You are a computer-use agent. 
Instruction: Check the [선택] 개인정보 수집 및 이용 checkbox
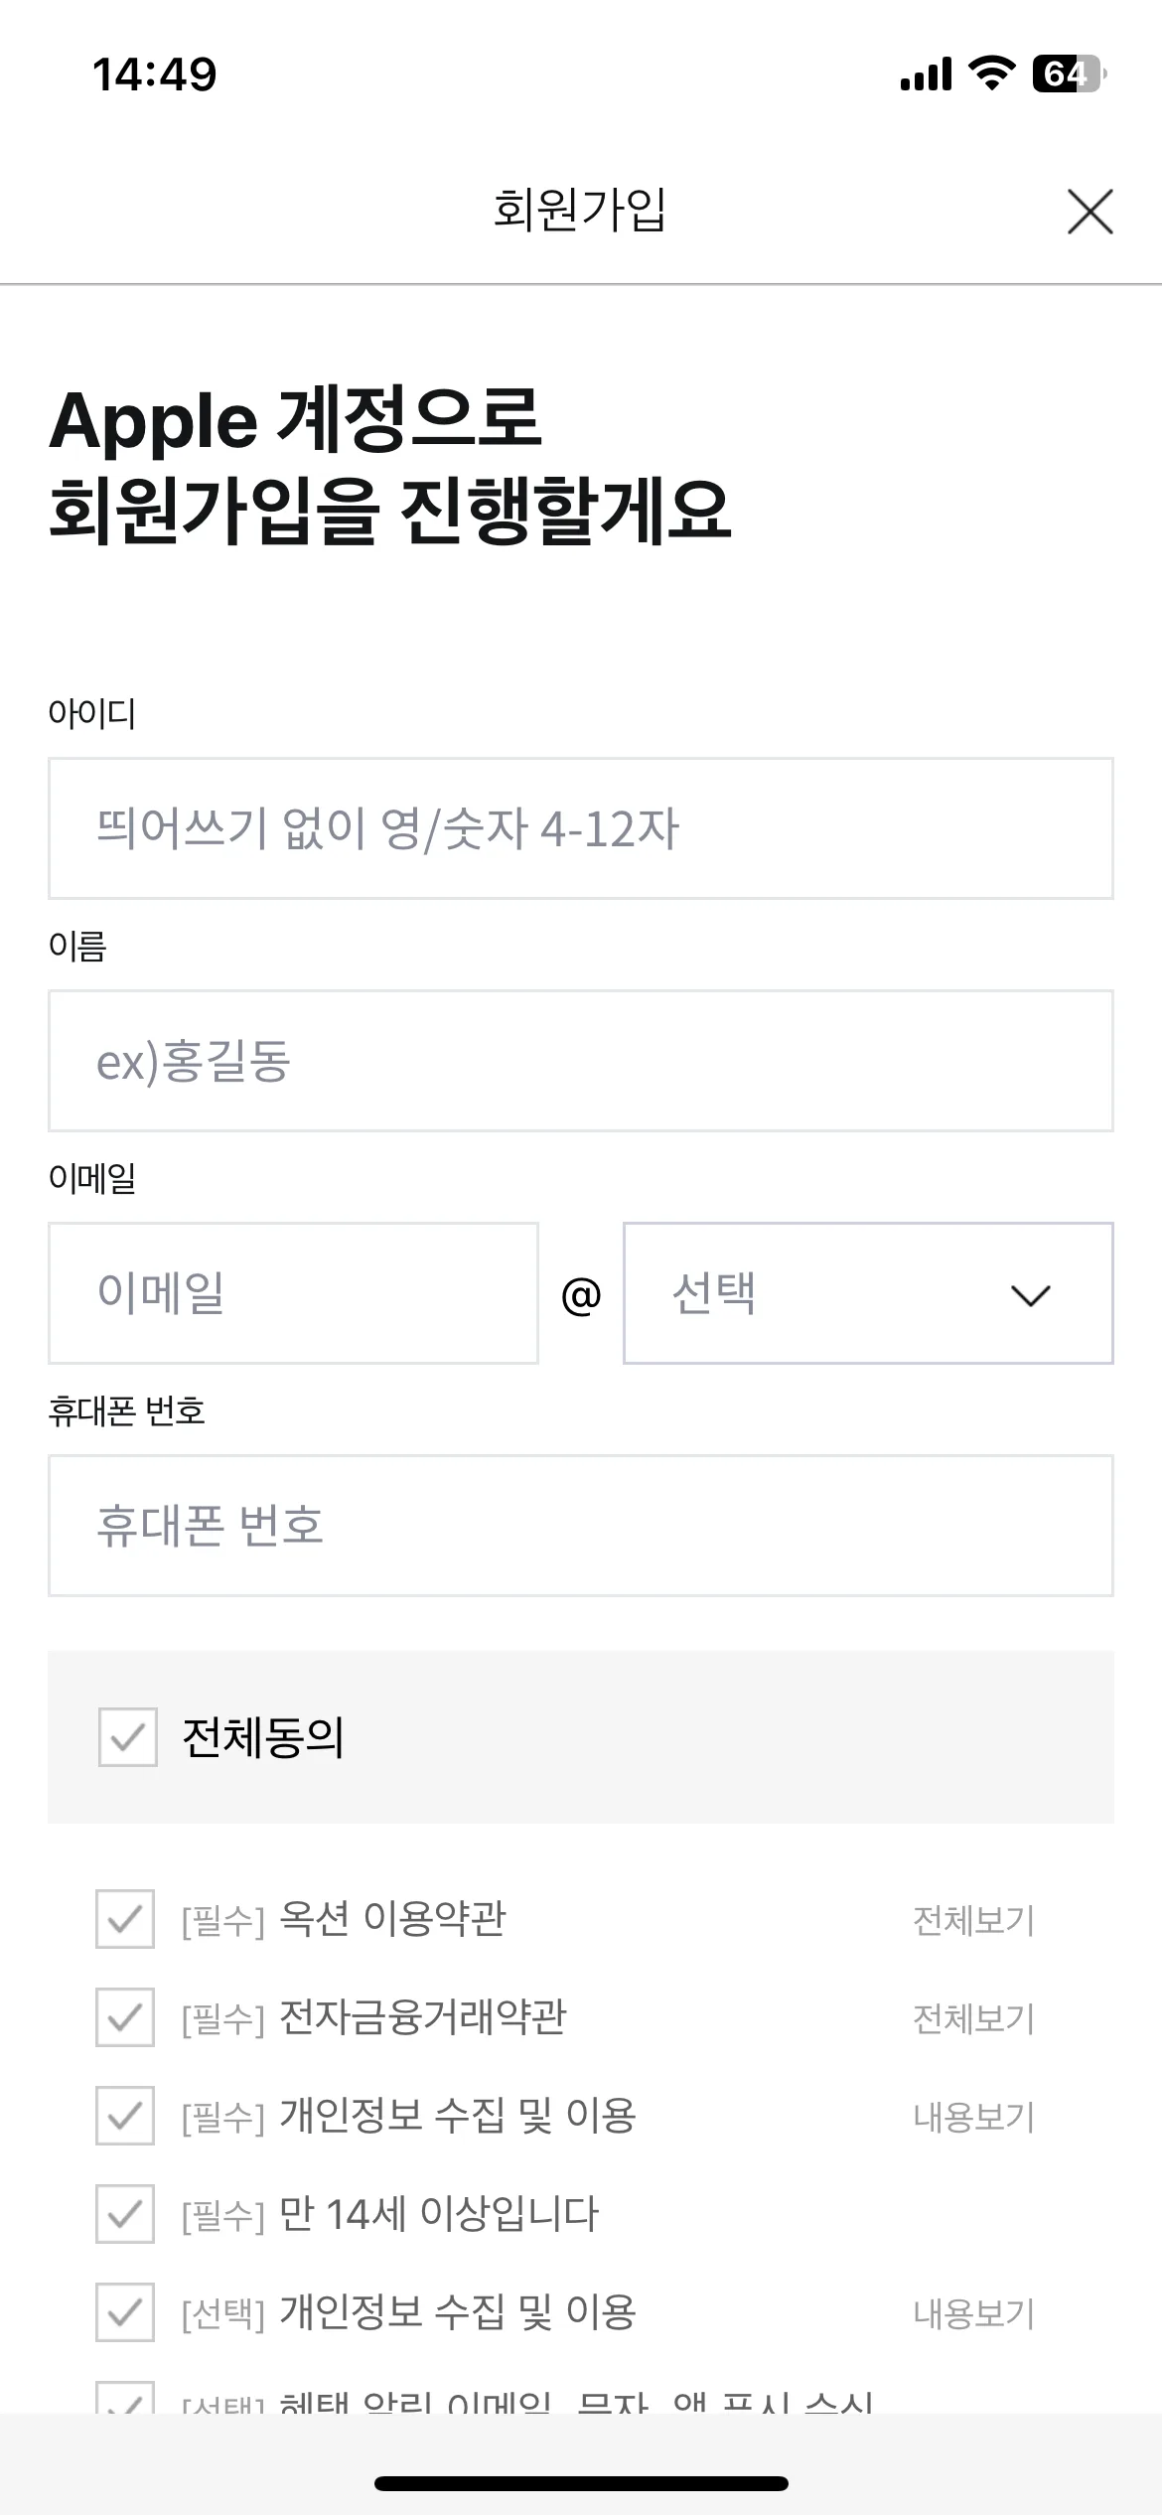123,2314
